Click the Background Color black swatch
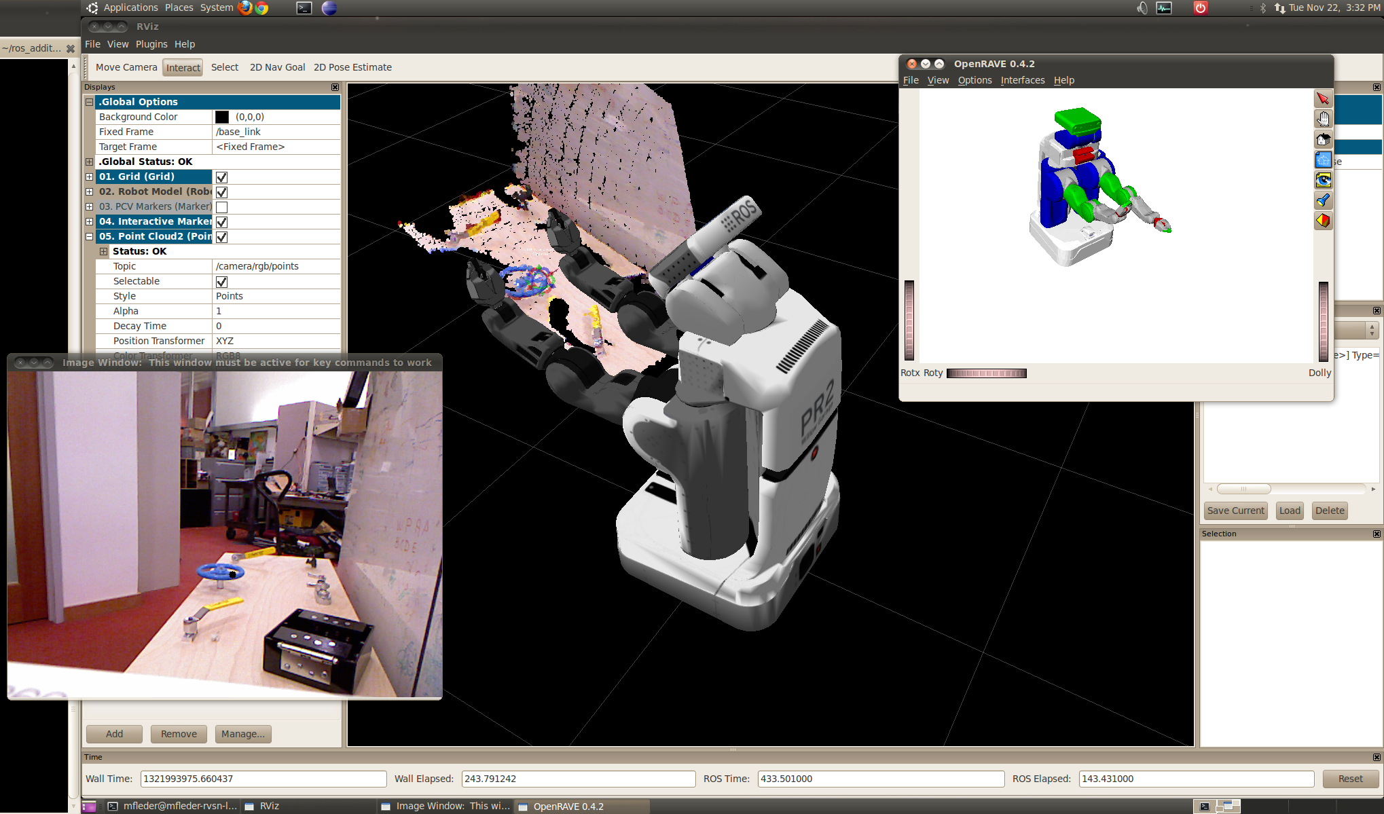 coord(222,117)
